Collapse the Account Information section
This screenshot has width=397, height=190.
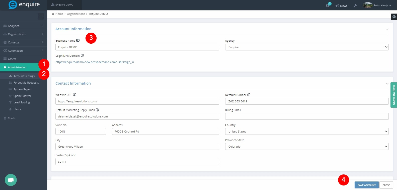point(387,29)
